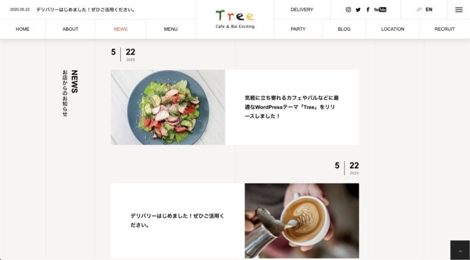
Task: Switch language to JP
Action: coord(419,10)
